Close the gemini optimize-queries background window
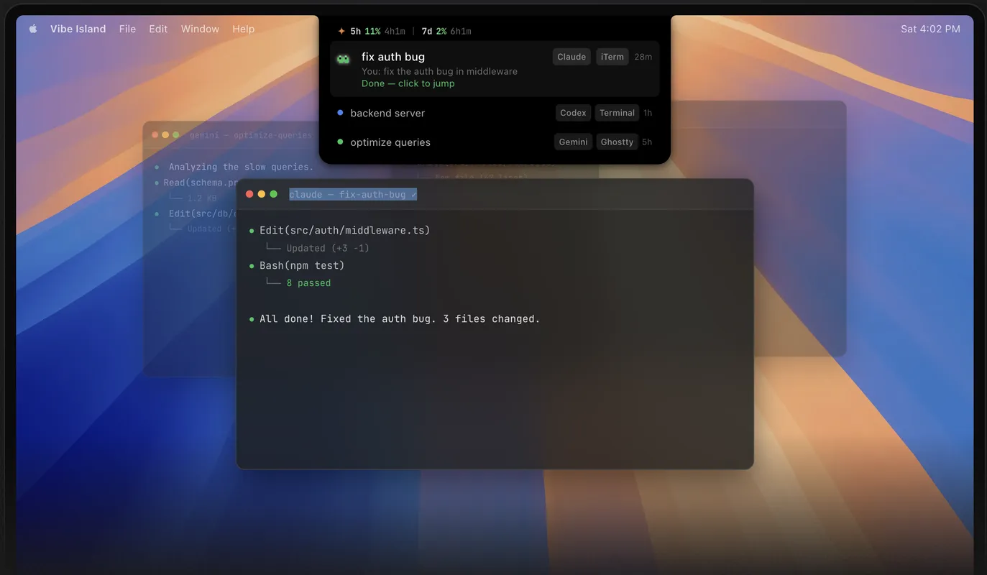The height and width of the screenshot is (575, 987). (155, 135)
